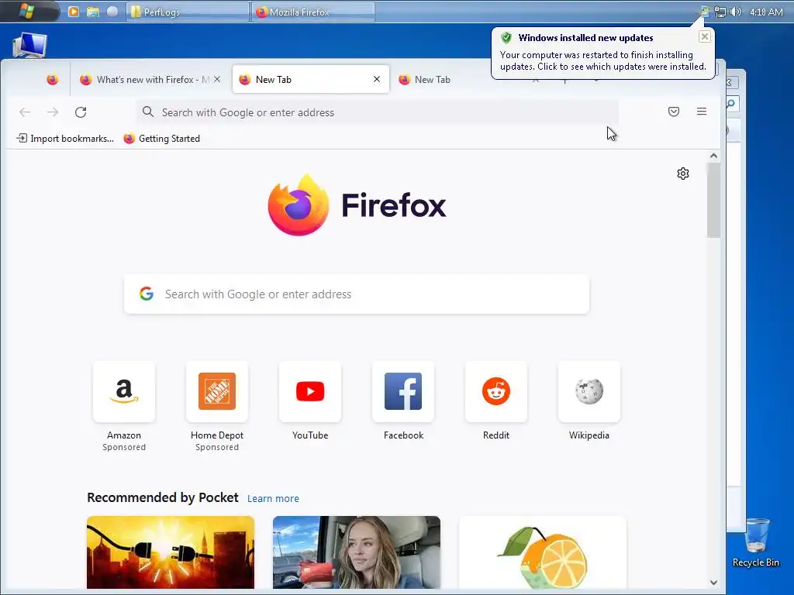794x595 pixels.
Task: Click the Google G logo in search box
Action: (x=147, y=294)
